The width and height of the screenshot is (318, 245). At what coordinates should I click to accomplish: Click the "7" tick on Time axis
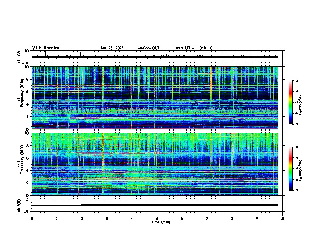click(207, 219)
